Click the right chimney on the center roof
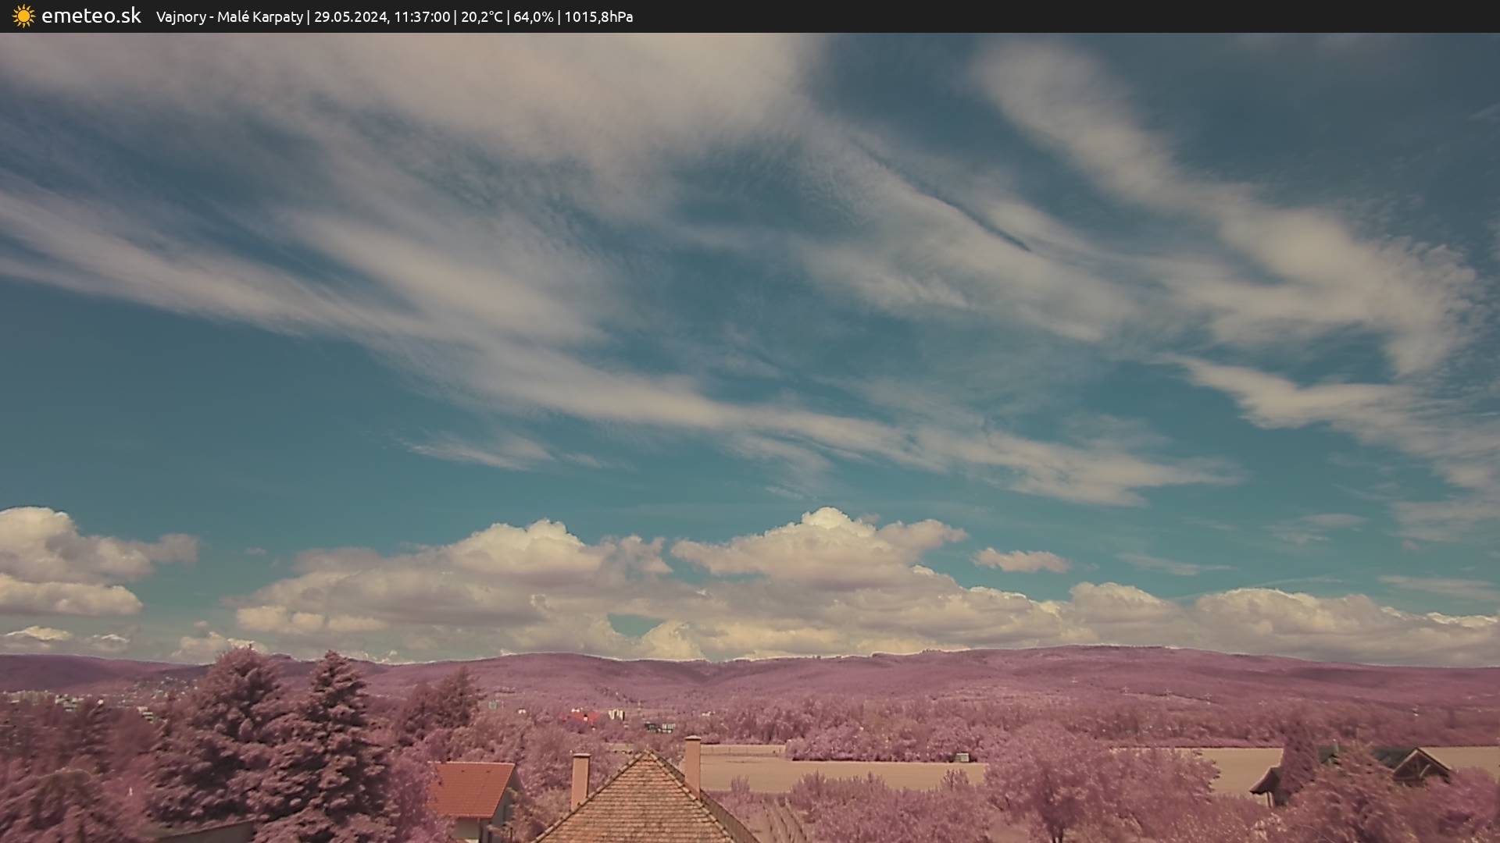Viewport: 1500px width, 843px height. pyautogui.click(x=692, y=761)
